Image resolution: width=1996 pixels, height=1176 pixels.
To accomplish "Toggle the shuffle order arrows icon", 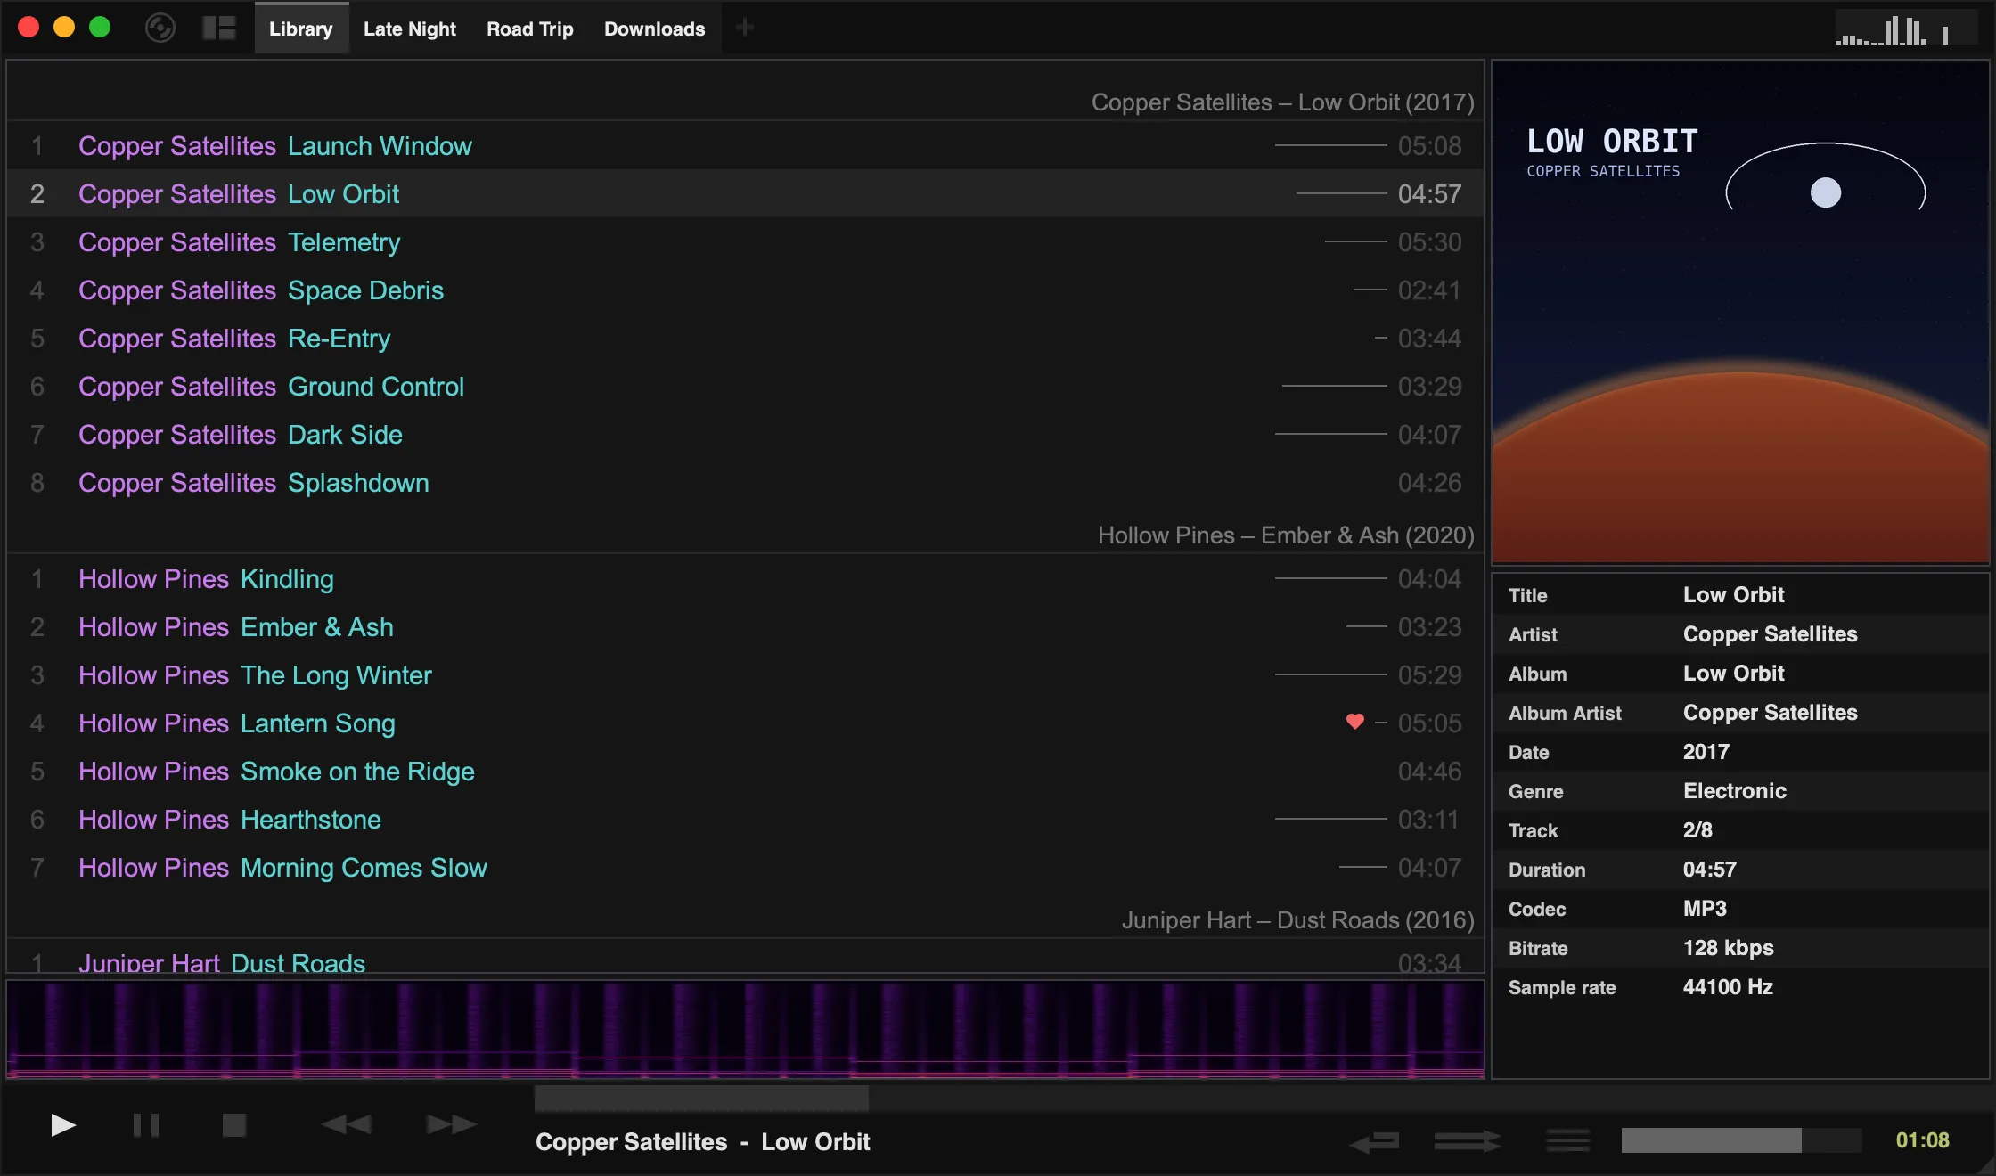I will click(x=1468, y=1141).
